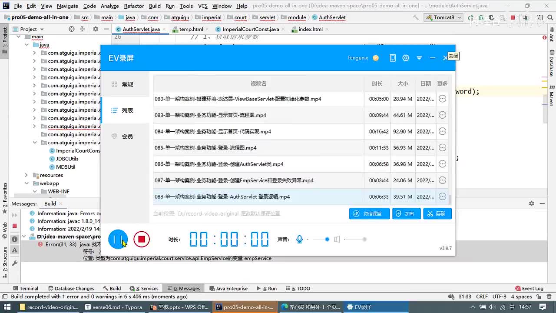Open the Navigate menu in IntelliJ

point(67,6)
